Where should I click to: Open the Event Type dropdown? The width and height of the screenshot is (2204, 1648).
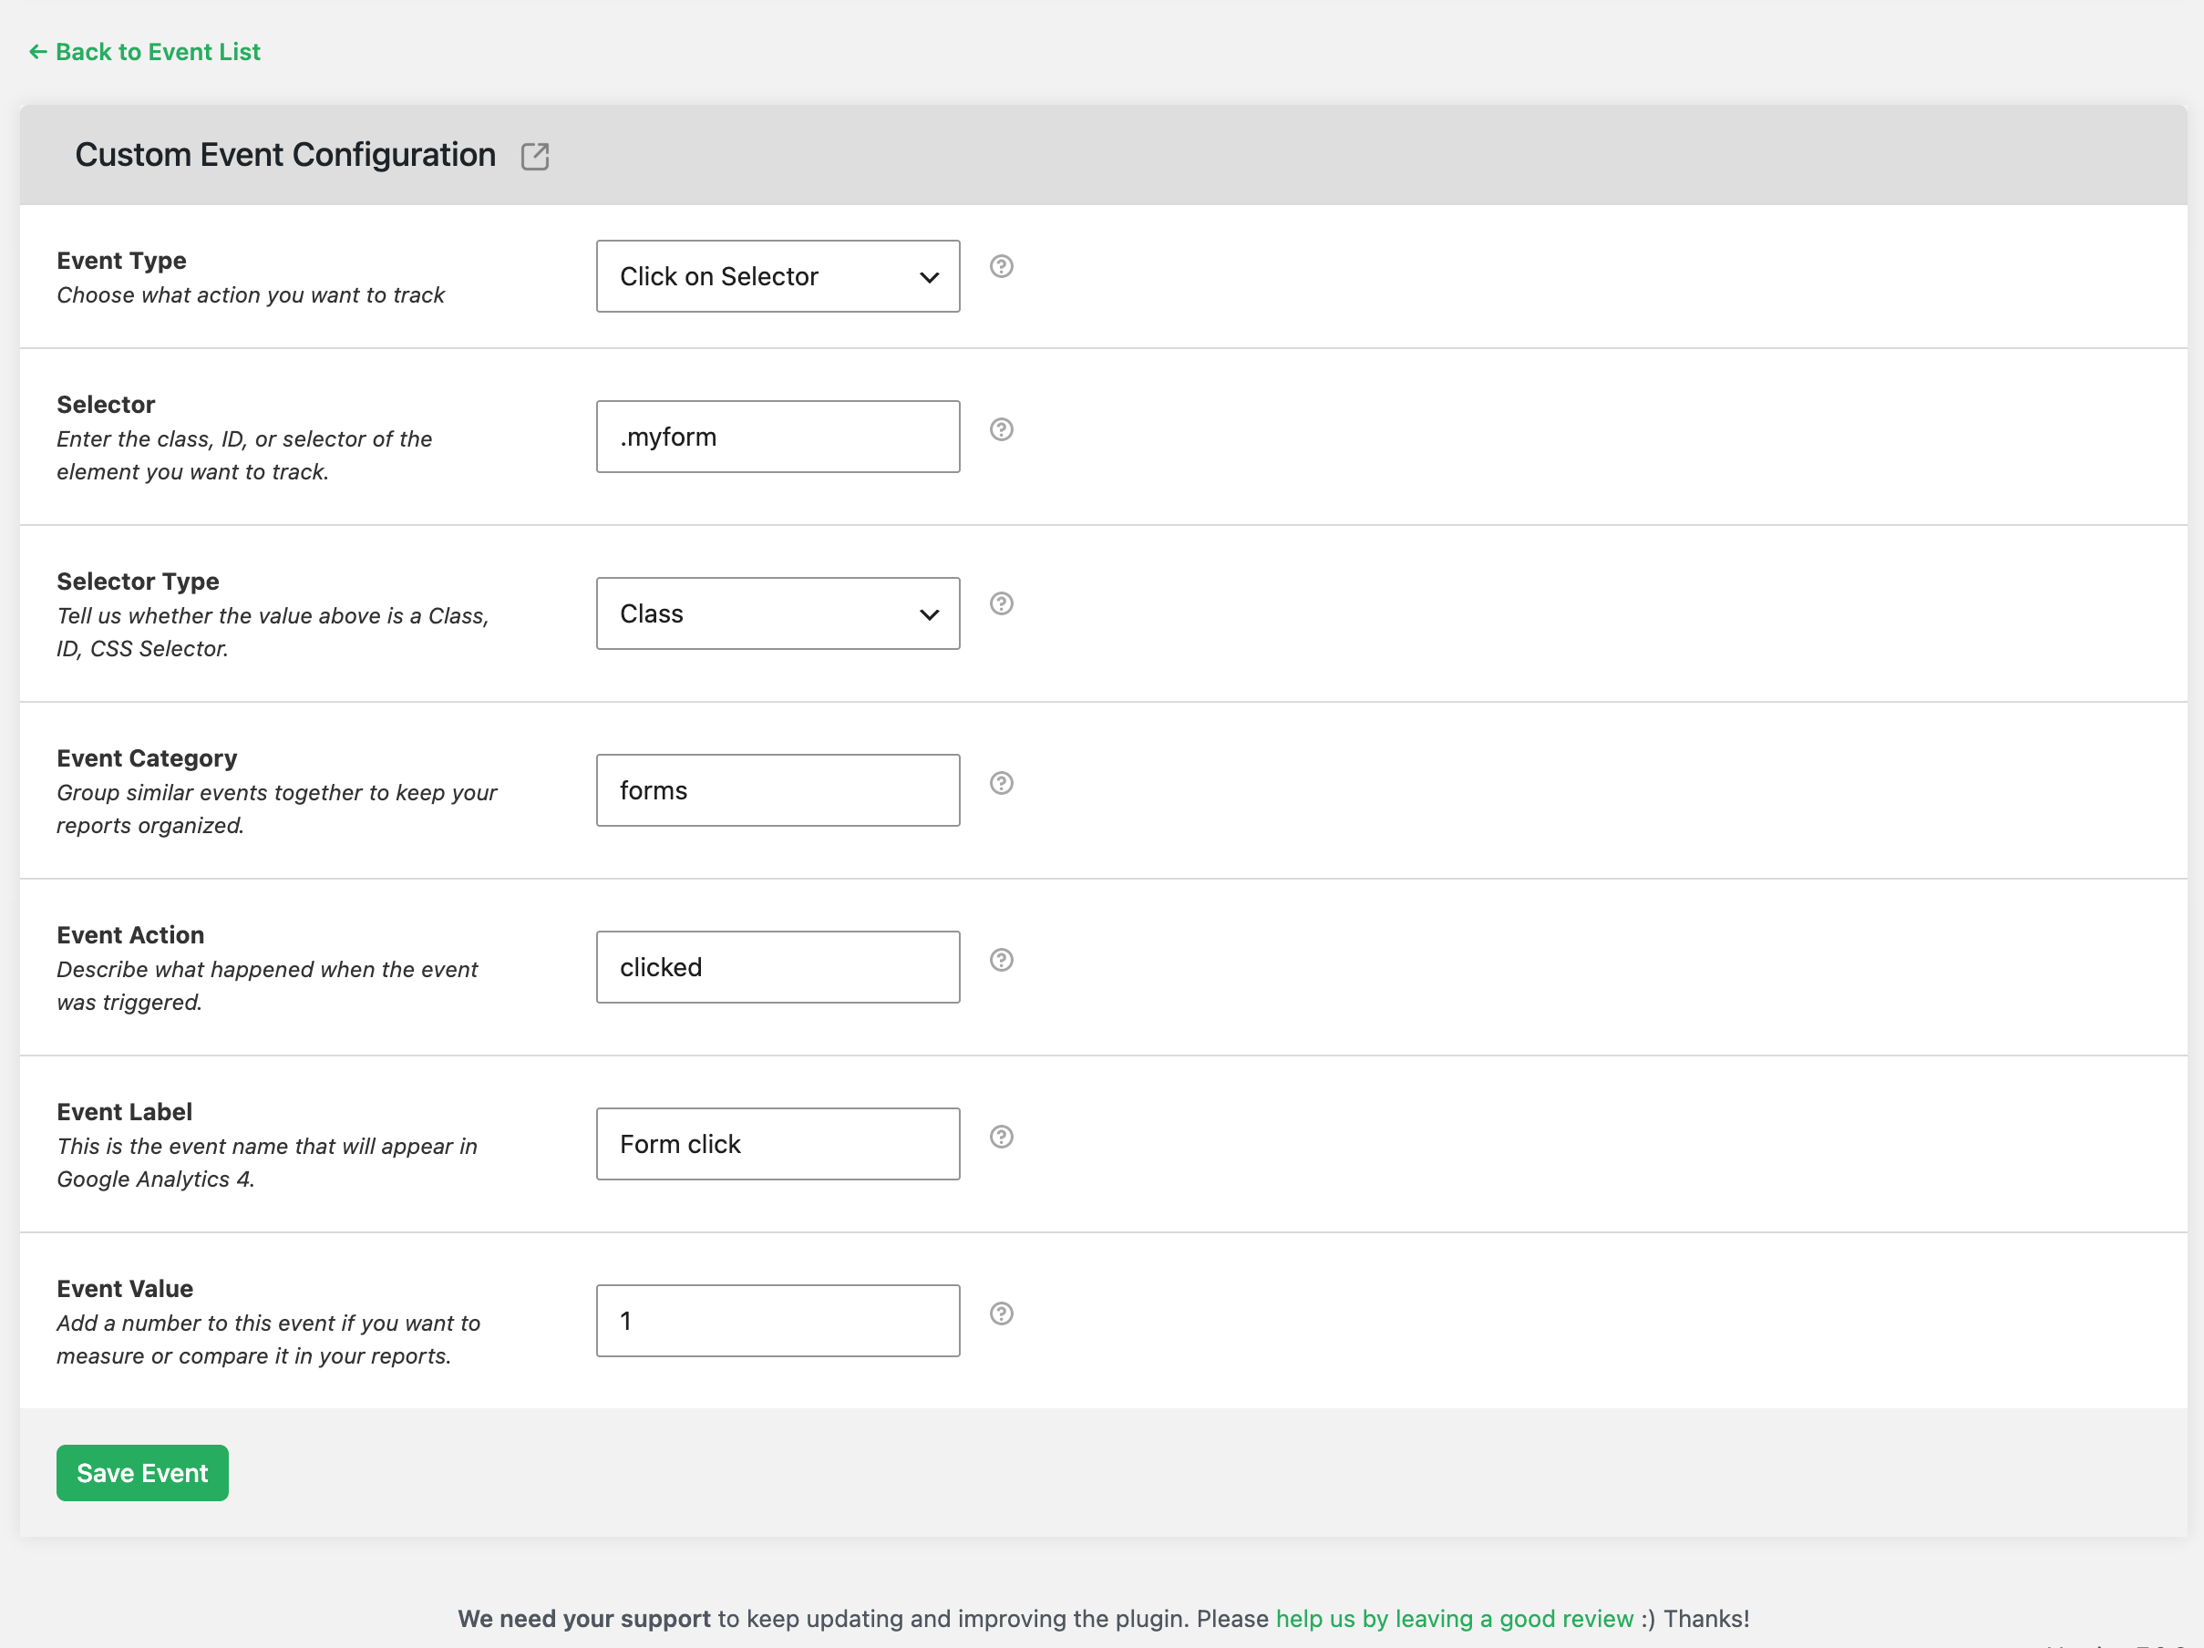[778, 276]
